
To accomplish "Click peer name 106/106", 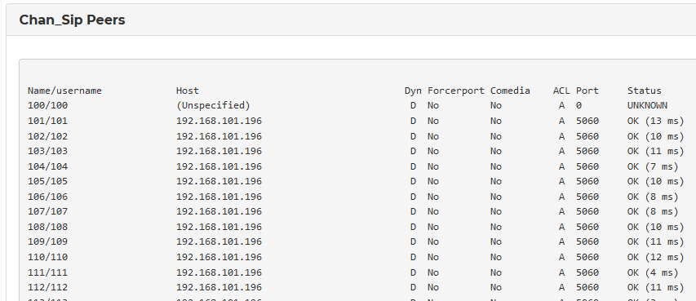I will click(47, 197).
